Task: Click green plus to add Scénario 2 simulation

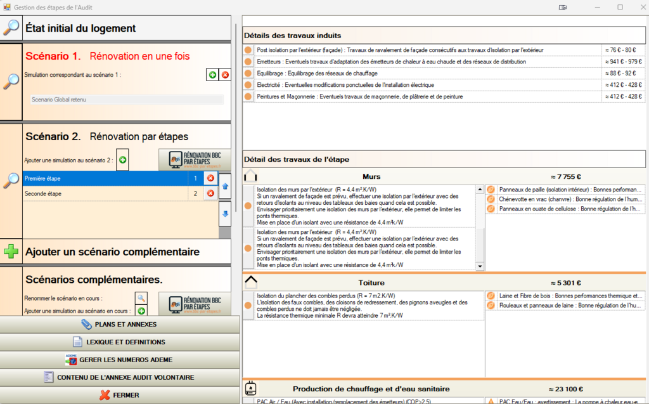Action: pos(122,160)
